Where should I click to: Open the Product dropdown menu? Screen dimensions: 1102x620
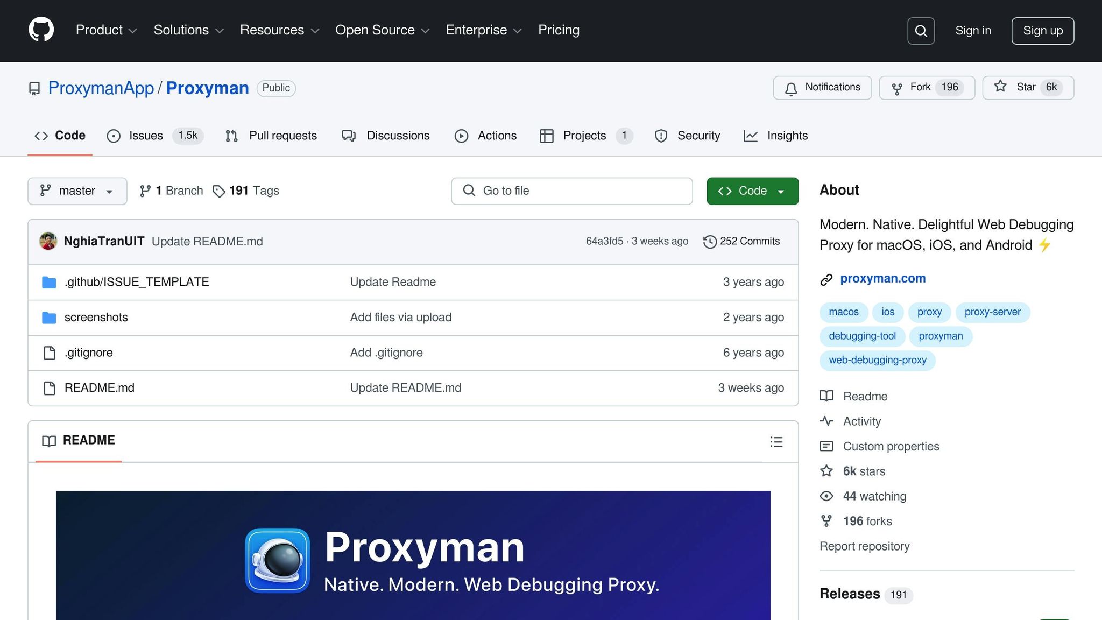(106, 30)
